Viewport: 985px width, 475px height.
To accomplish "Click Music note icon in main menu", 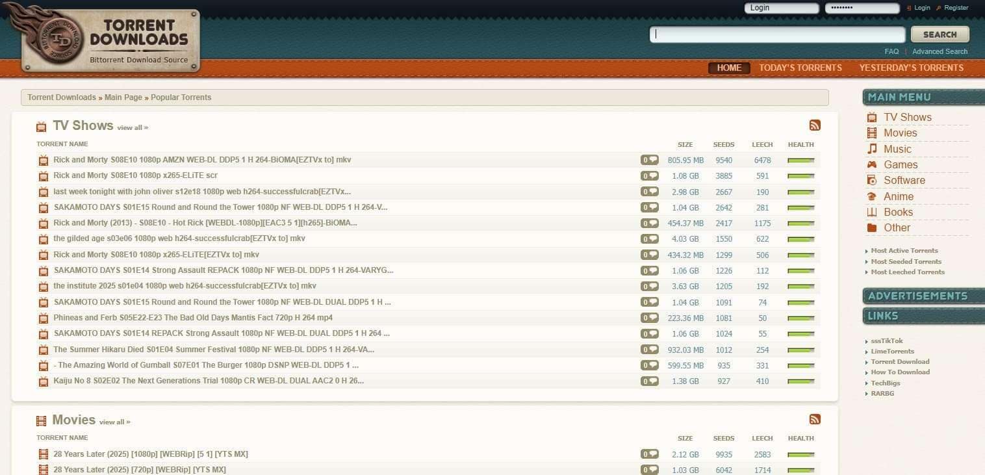I will coord(872,149).
